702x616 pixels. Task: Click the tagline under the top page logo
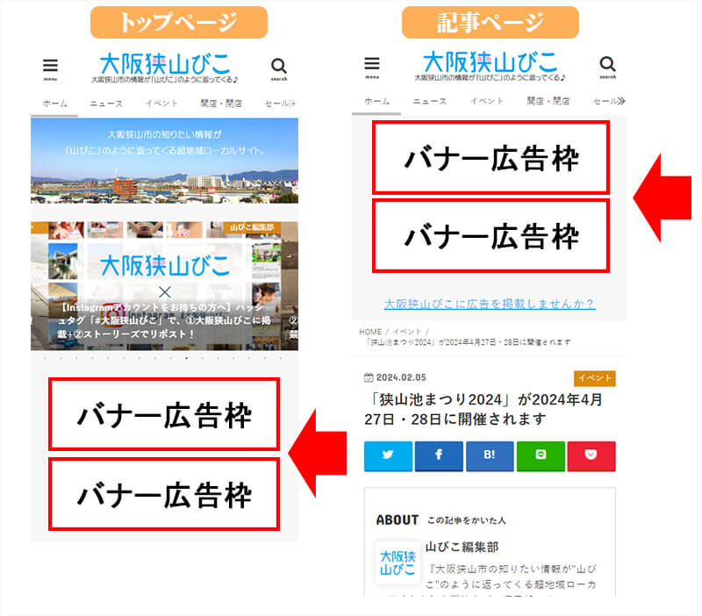pos(165,80)
